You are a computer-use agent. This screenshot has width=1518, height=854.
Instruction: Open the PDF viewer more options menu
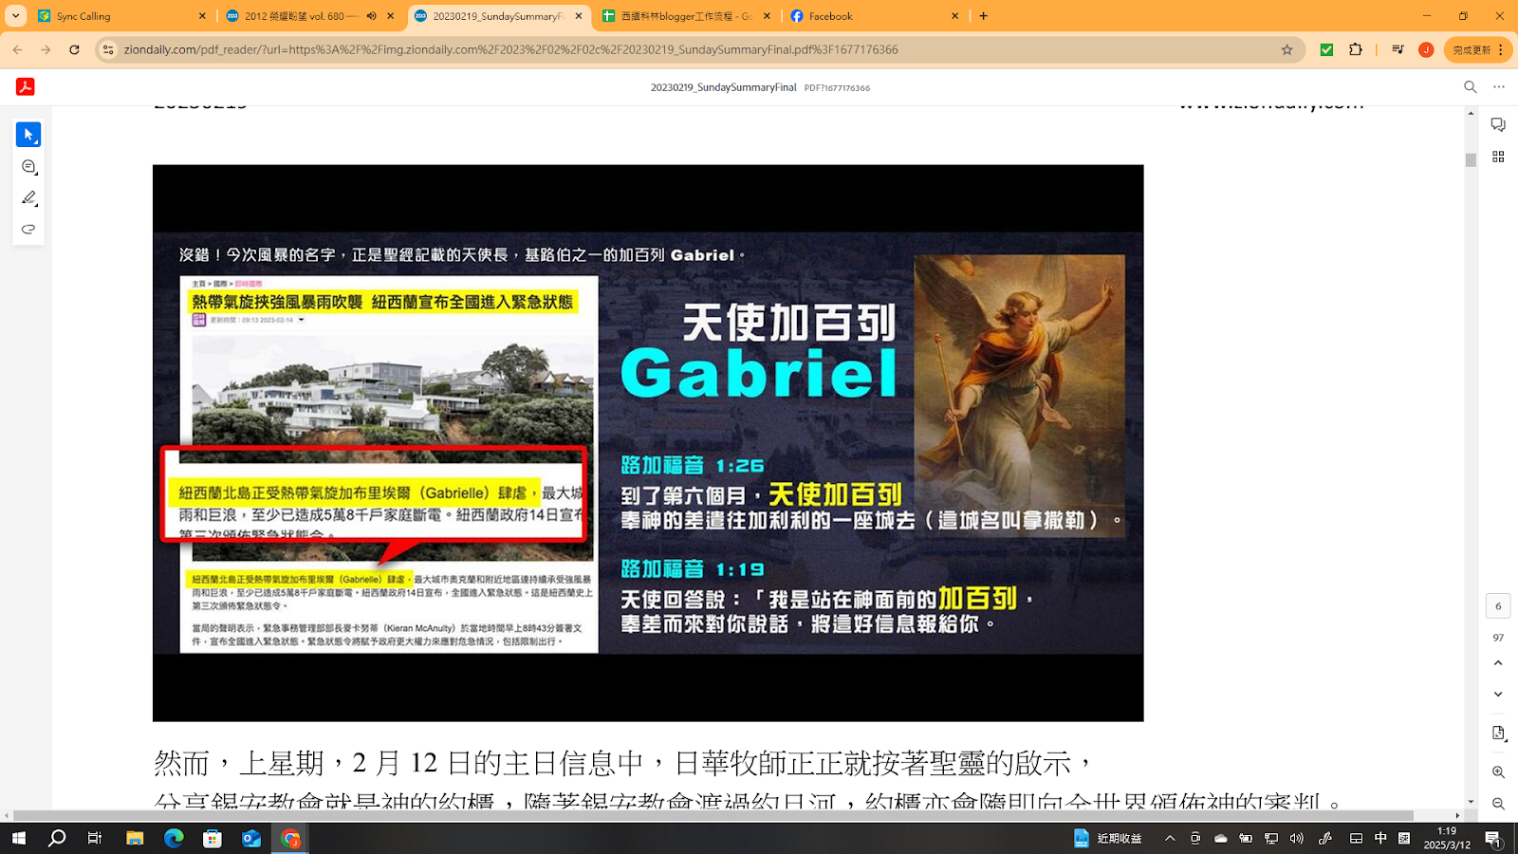(1499, 86)
